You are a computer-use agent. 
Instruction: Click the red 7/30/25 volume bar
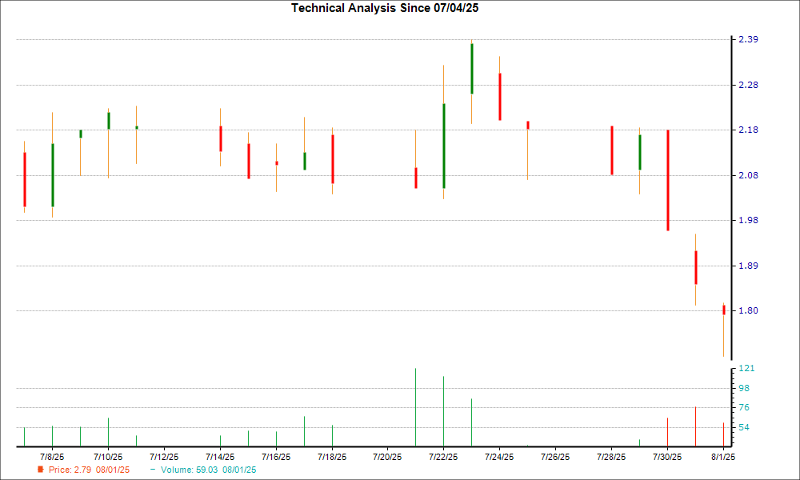click(667, 432)
